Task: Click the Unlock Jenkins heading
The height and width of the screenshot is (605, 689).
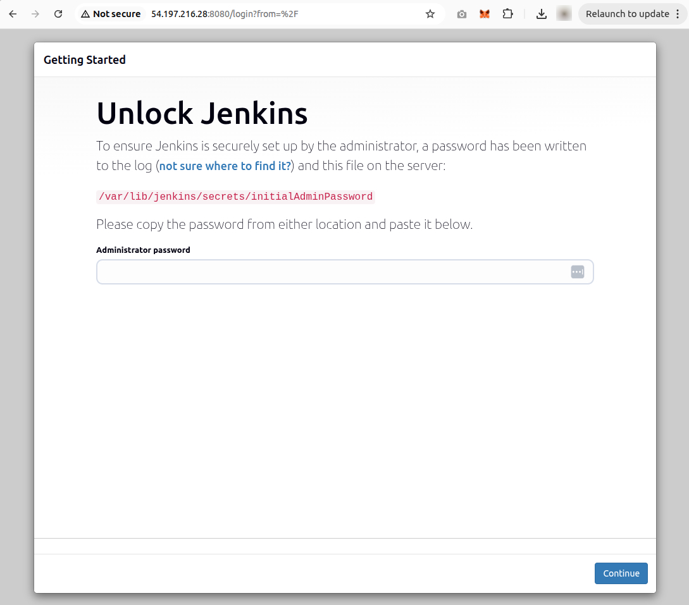Action: click(x=202, y=113)
